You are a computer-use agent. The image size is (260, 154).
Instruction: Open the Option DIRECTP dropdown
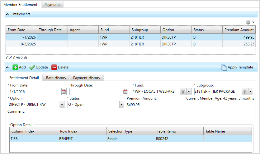(62, 105)
